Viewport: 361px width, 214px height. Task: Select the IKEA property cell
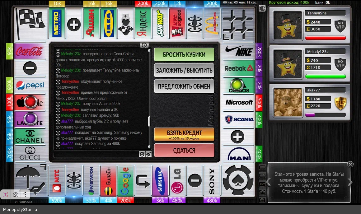tap(109, 23)
